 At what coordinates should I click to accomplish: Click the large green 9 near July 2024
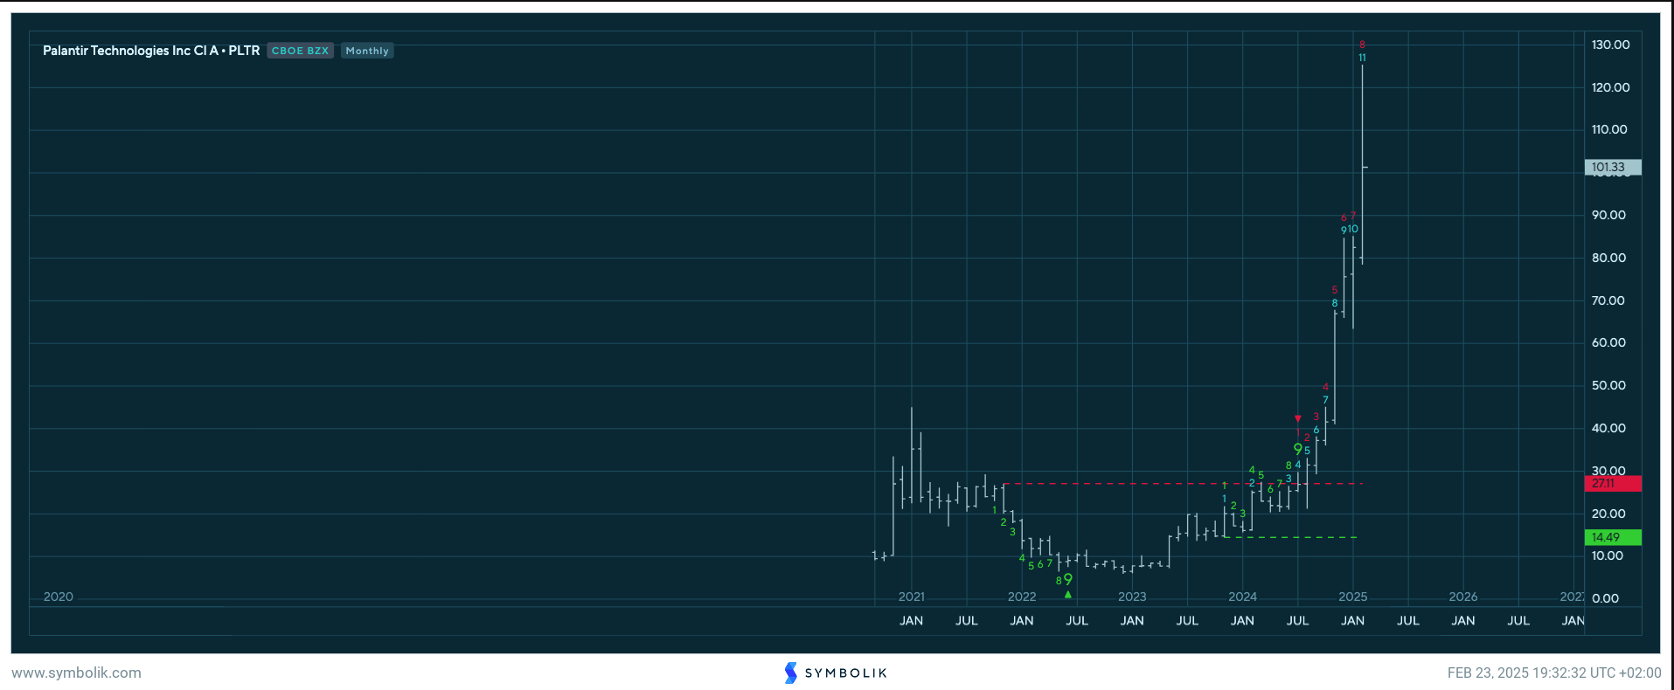pyautogui.click(x=1297, y=449)
